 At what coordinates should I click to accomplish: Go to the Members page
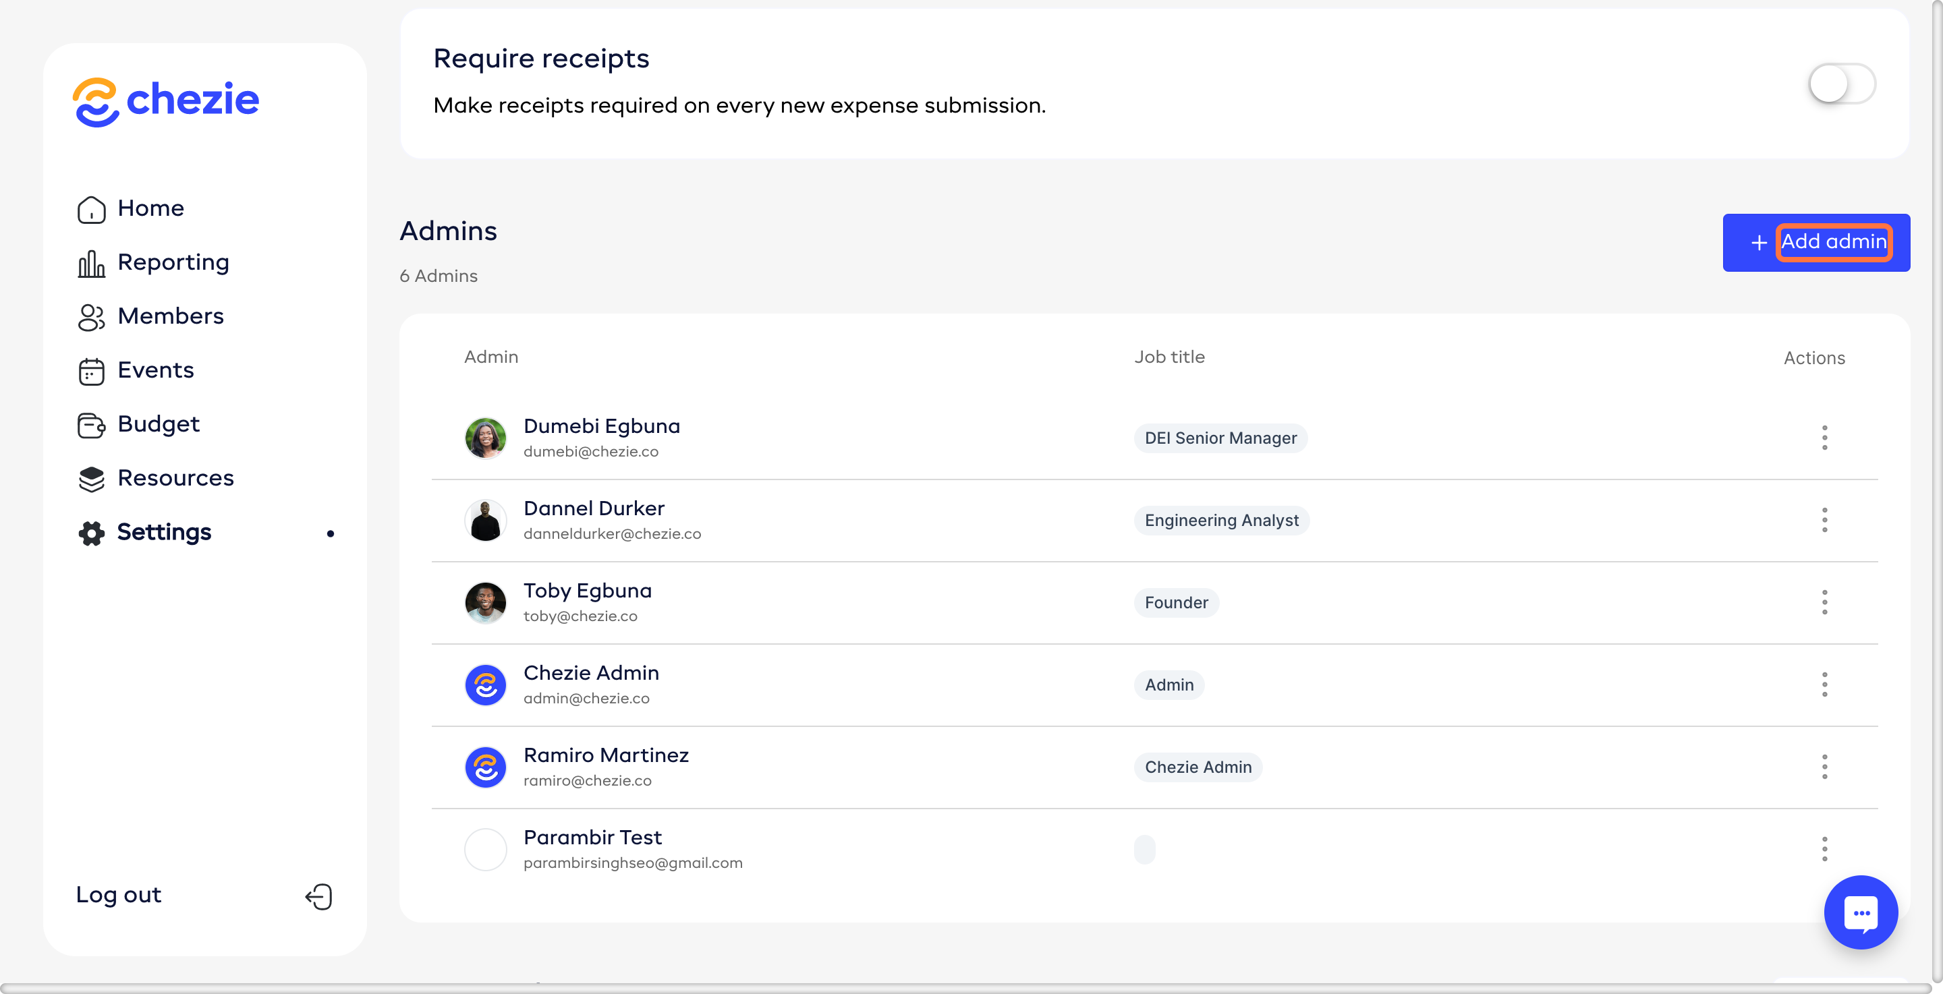(171, 316)
